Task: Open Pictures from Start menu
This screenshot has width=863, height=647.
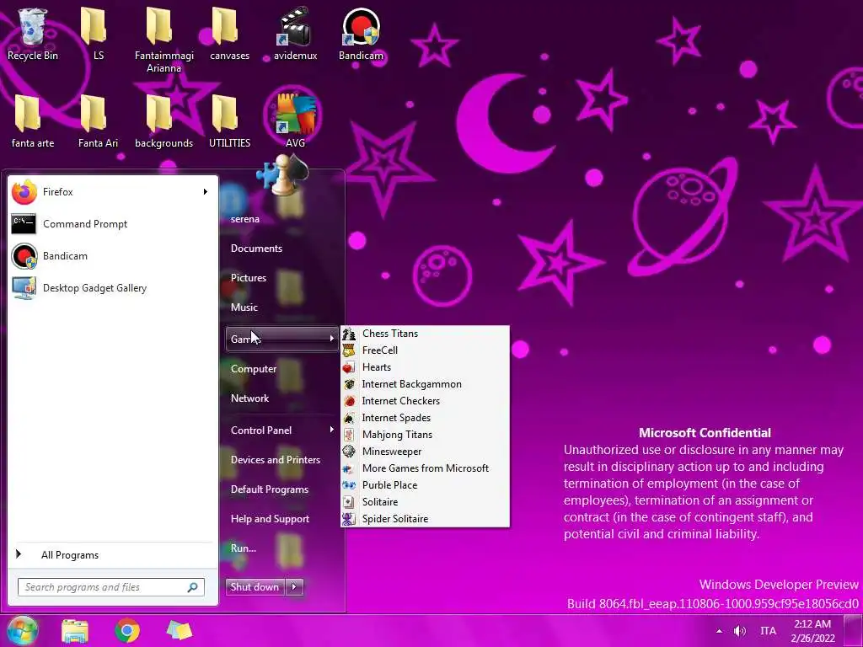Action: [x=249, y=278]
